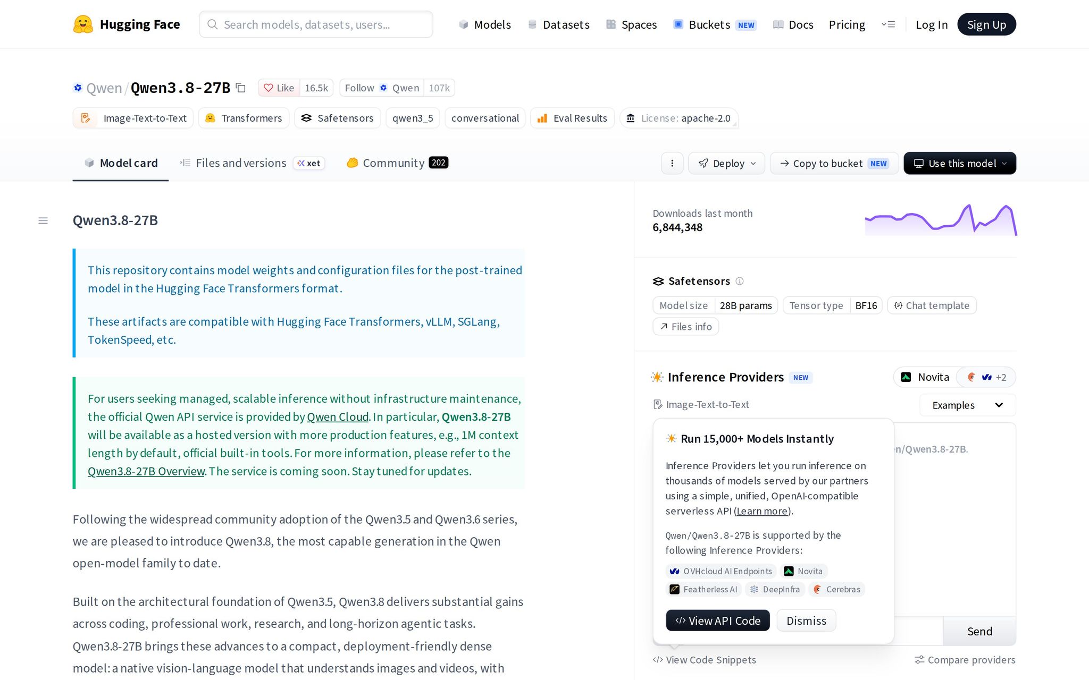Click View API Code button

pos(718,620)
